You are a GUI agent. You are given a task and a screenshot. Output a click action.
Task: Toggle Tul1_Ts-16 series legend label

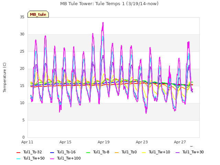66,152
